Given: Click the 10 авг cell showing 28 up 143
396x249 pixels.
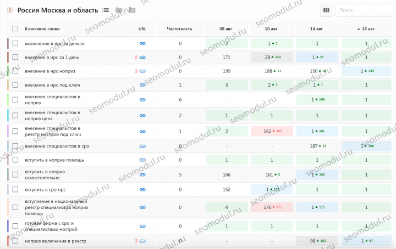Looking at the screenshot, I should pos(272,57).
